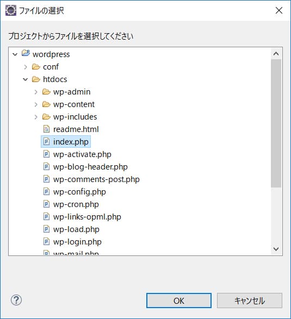Select the index.php file name
291x319 pixels.
(x=71, y=142)
